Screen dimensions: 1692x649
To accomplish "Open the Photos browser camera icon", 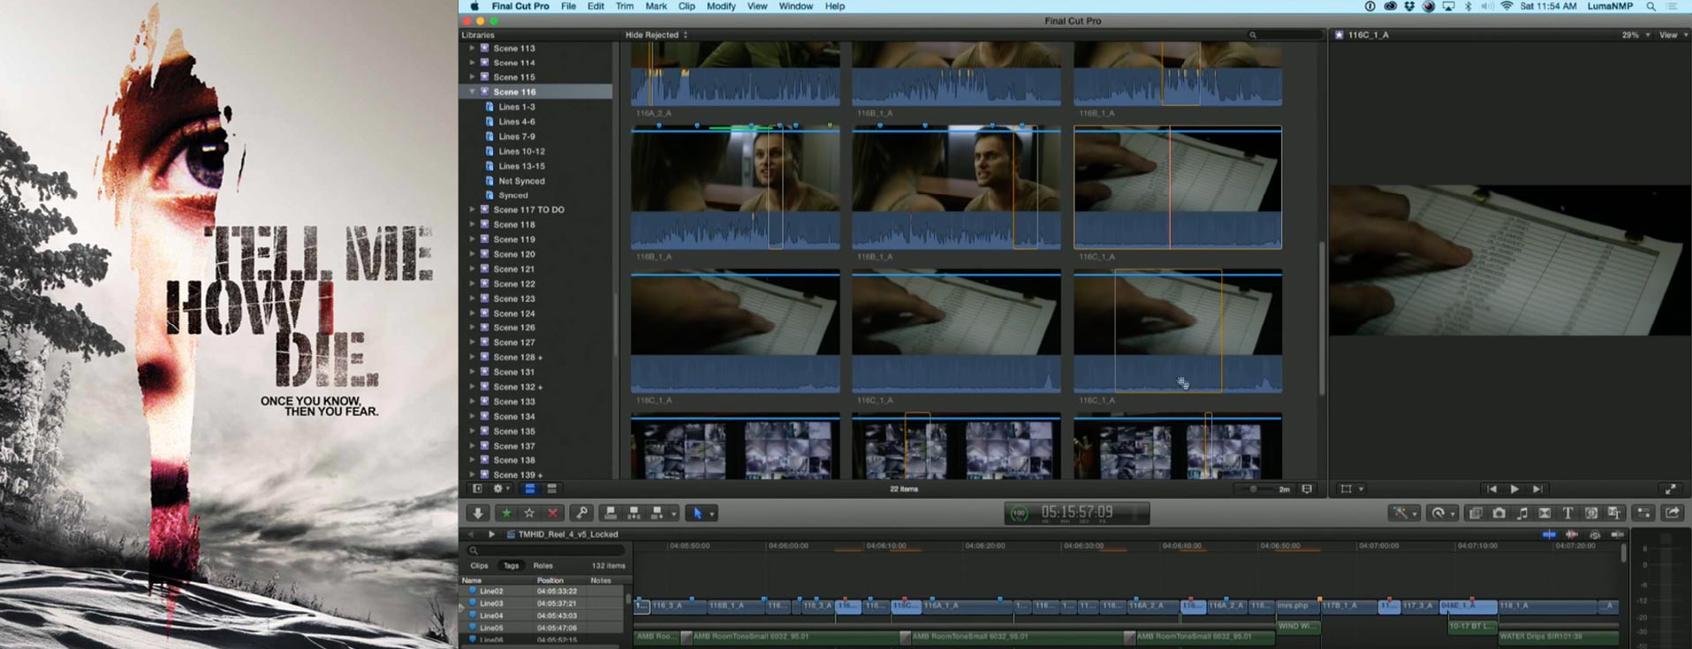I will (x=1499, y=513).
